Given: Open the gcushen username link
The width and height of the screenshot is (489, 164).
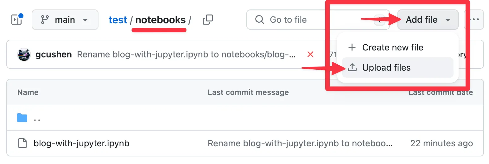Looking at the screenshot, I should (x=54, y=55).
